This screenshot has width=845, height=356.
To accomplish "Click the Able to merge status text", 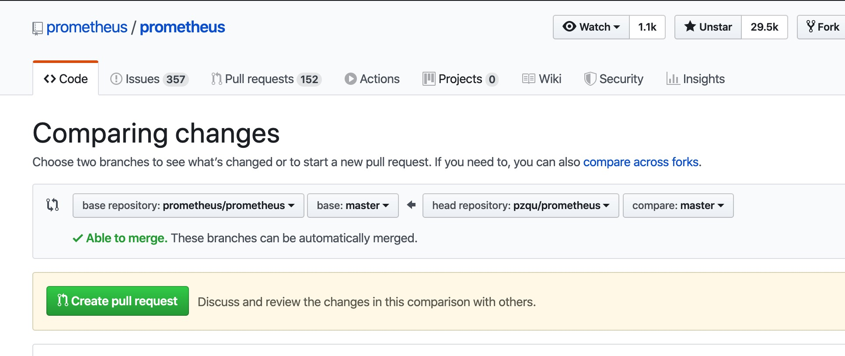I will [127, 238].
